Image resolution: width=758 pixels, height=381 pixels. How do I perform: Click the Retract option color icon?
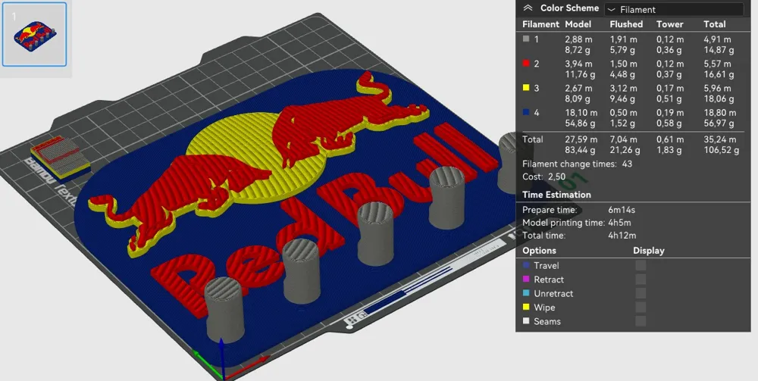527,279
